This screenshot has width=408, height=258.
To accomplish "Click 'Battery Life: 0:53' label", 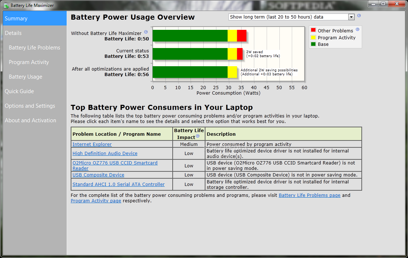I will [127, 56].
